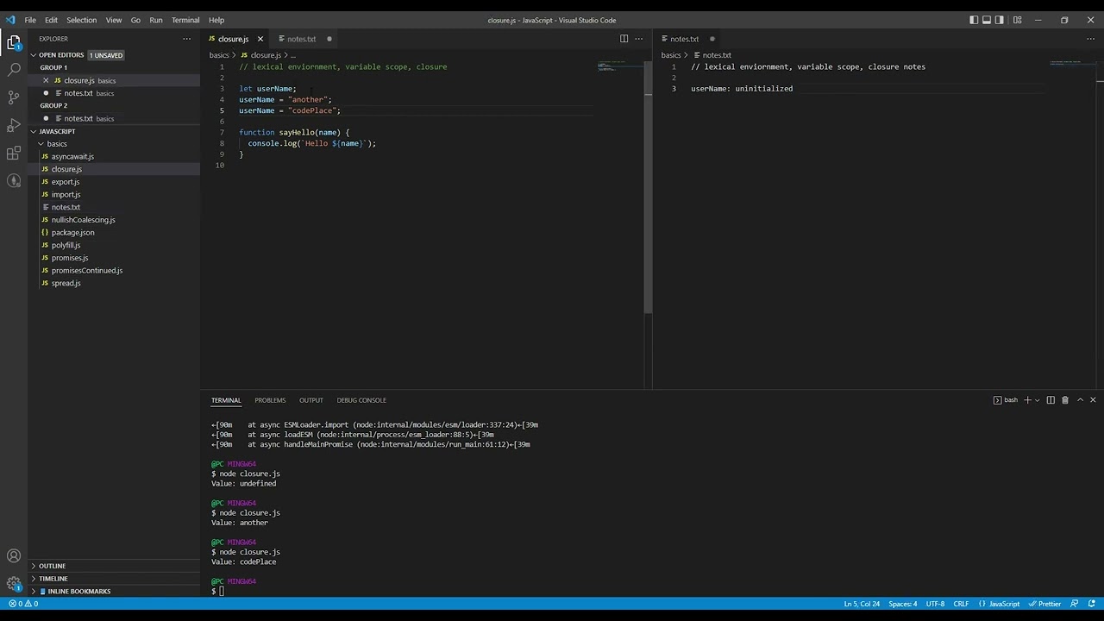
Task: Split the closure.js editor right
Action: coord(624,39)
